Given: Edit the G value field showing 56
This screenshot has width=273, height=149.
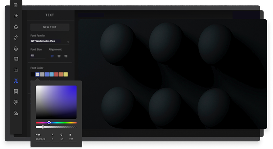Looking at the screenshot, I should click(64, 139).
